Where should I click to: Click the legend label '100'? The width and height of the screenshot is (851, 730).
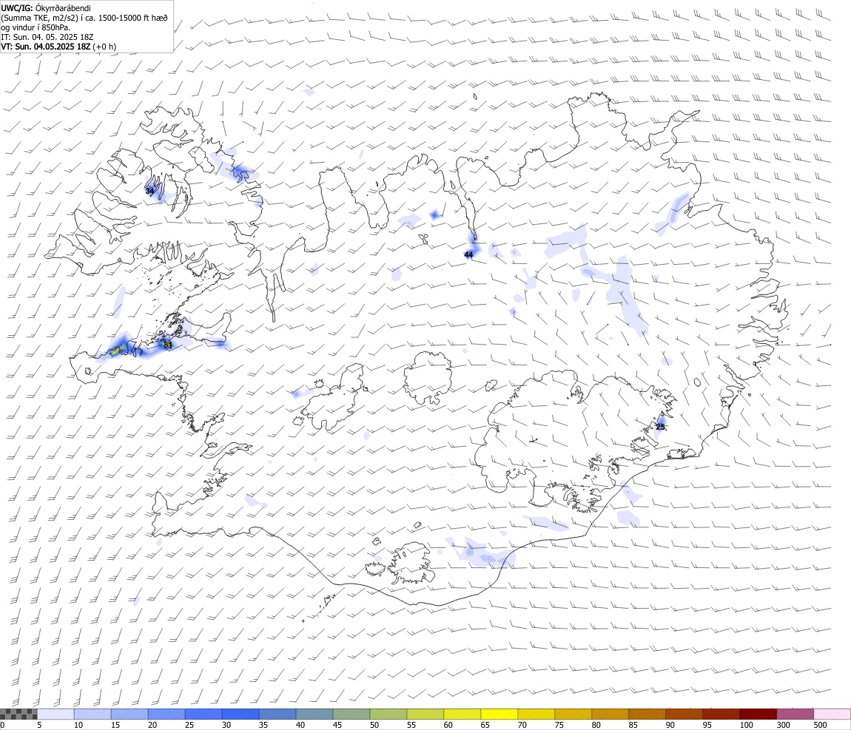point(747,725)
